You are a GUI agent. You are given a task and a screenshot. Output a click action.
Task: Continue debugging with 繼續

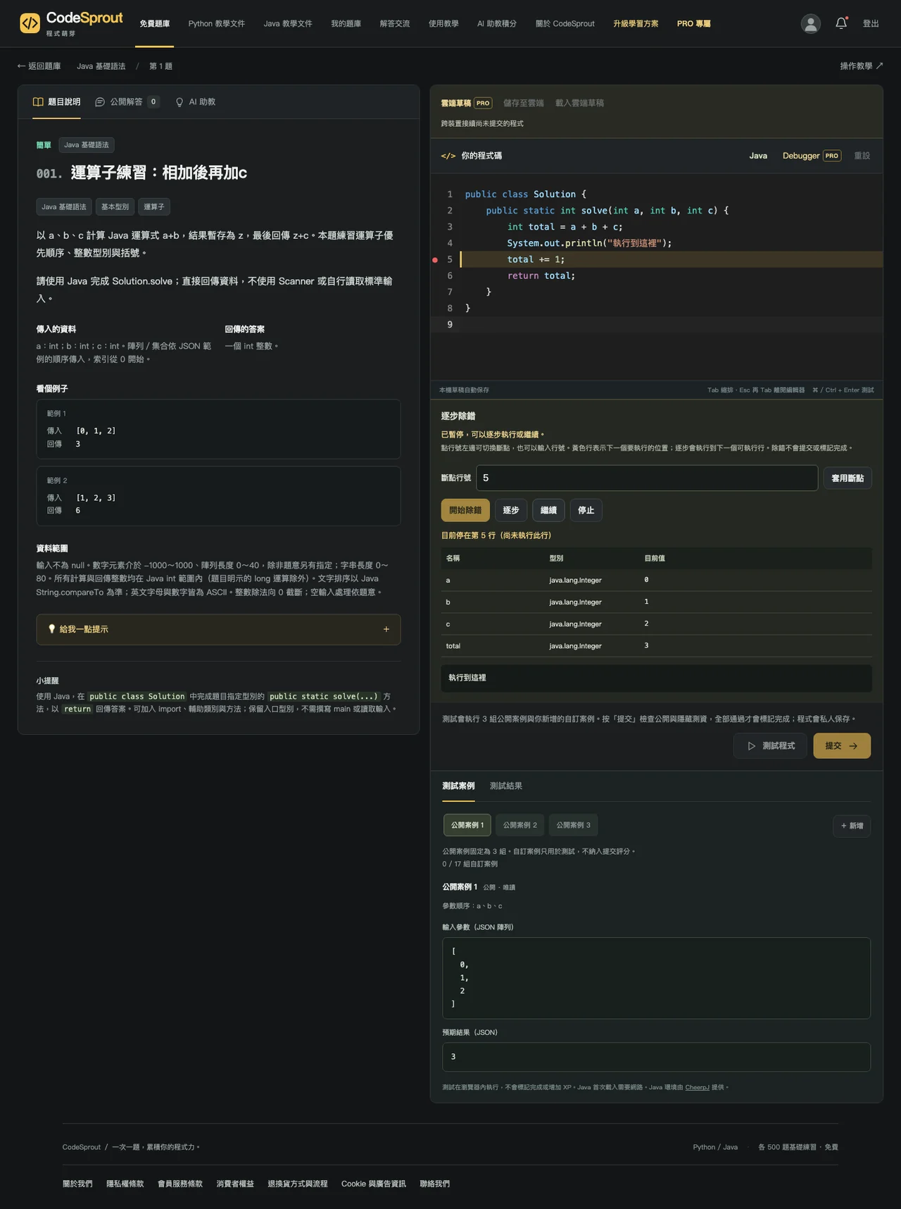548,510
